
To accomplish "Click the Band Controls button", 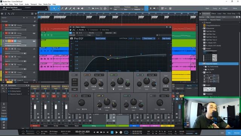I will (101, 39).
